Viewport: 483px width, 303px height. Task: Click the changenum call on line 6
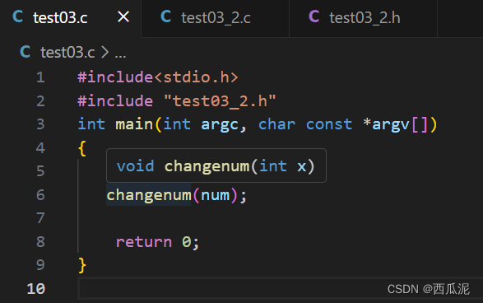click(x=149, y=195)
